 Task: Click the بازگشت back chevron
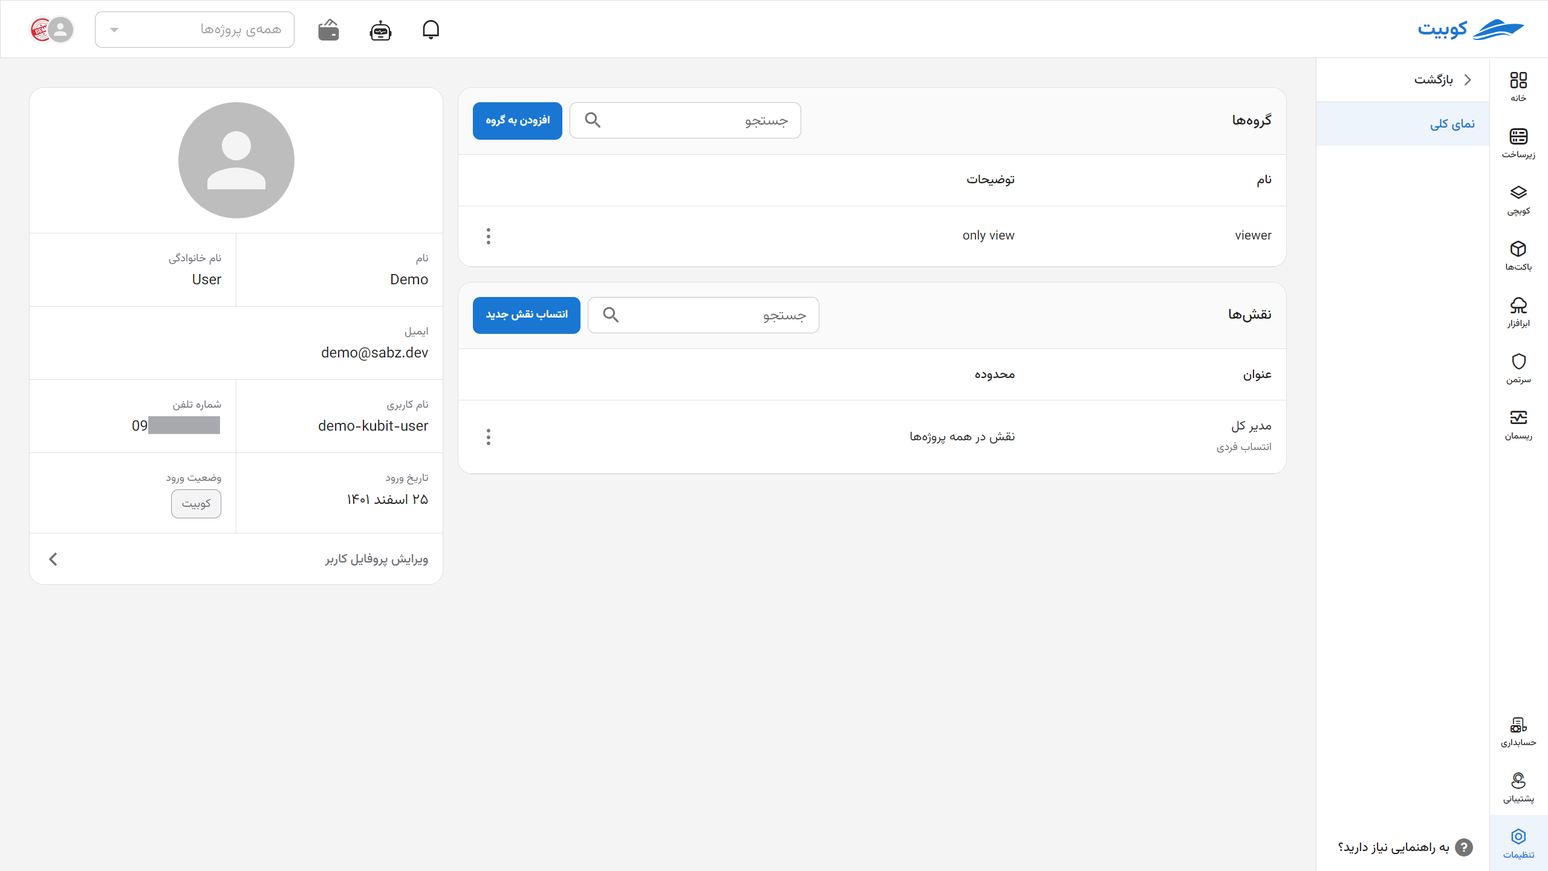[x=1468, y=80]
